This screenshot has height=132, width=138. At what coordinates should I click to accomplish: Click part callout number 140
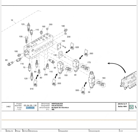pos(63,41)
